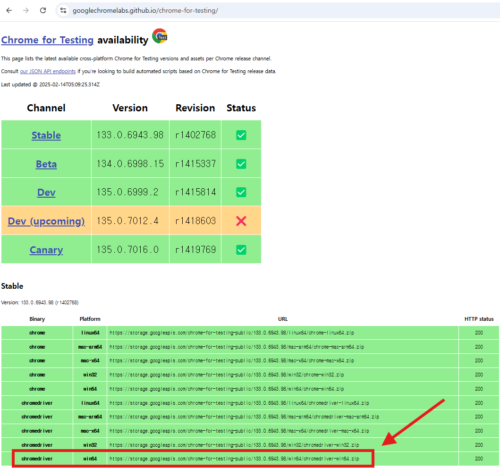Screen dimensions: 500x468
Task: Click the Binary column header
Action: (x=37, y=319)
